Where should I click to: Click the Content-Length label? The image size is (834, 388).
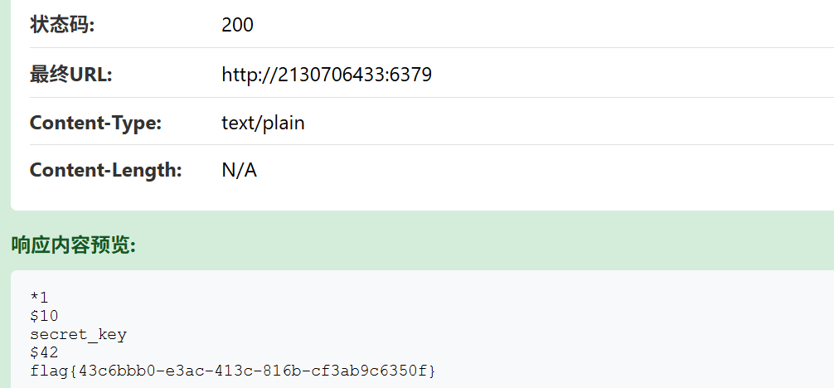coord(105,171)
